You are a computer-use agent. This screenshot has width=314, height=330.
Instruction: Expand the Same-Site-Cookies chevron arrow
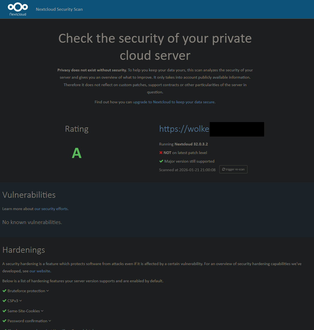tap(42, 311)
